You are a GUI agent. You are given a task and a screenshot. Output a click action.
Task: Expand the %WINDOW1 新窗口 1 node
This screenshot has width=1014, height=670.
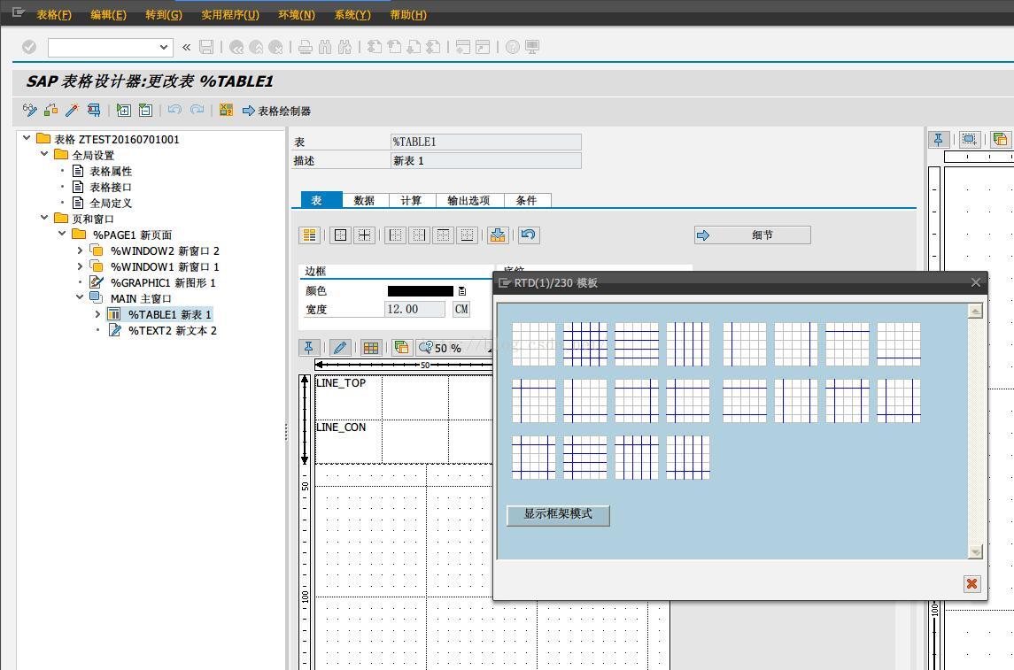click(81, 266)
